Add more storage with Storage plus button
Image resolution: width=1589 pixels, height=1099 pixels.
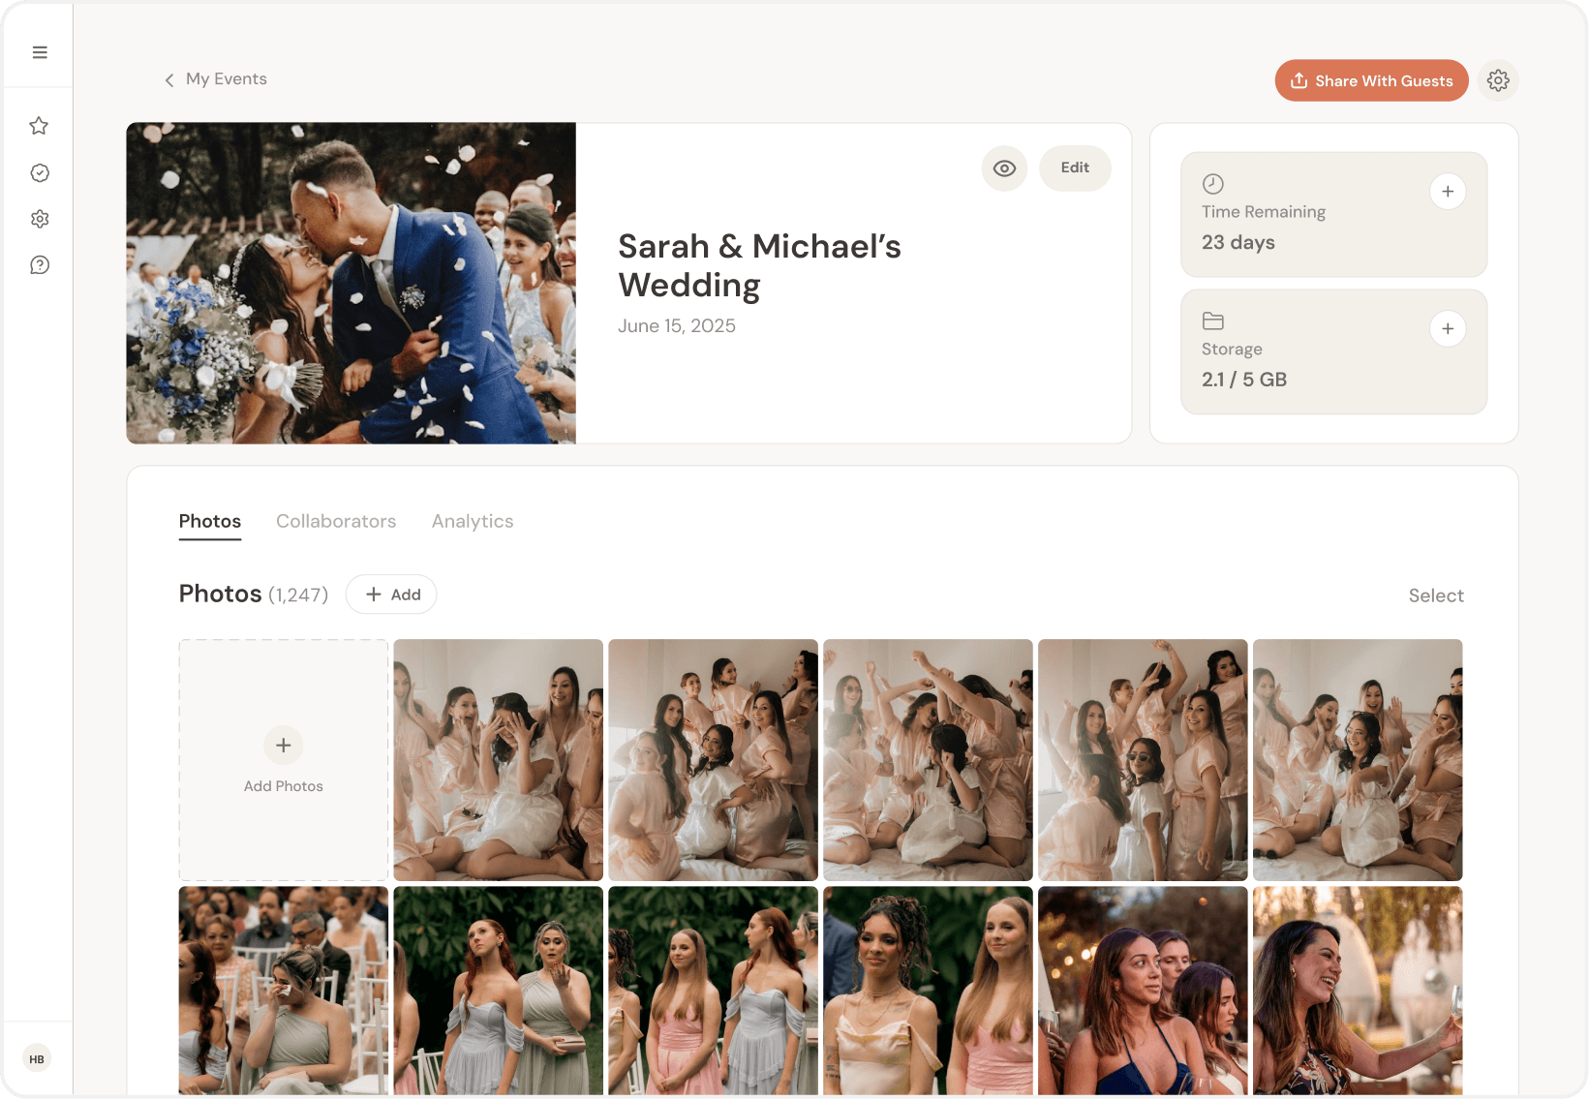pyautogui.click(x=1448, y=329)
